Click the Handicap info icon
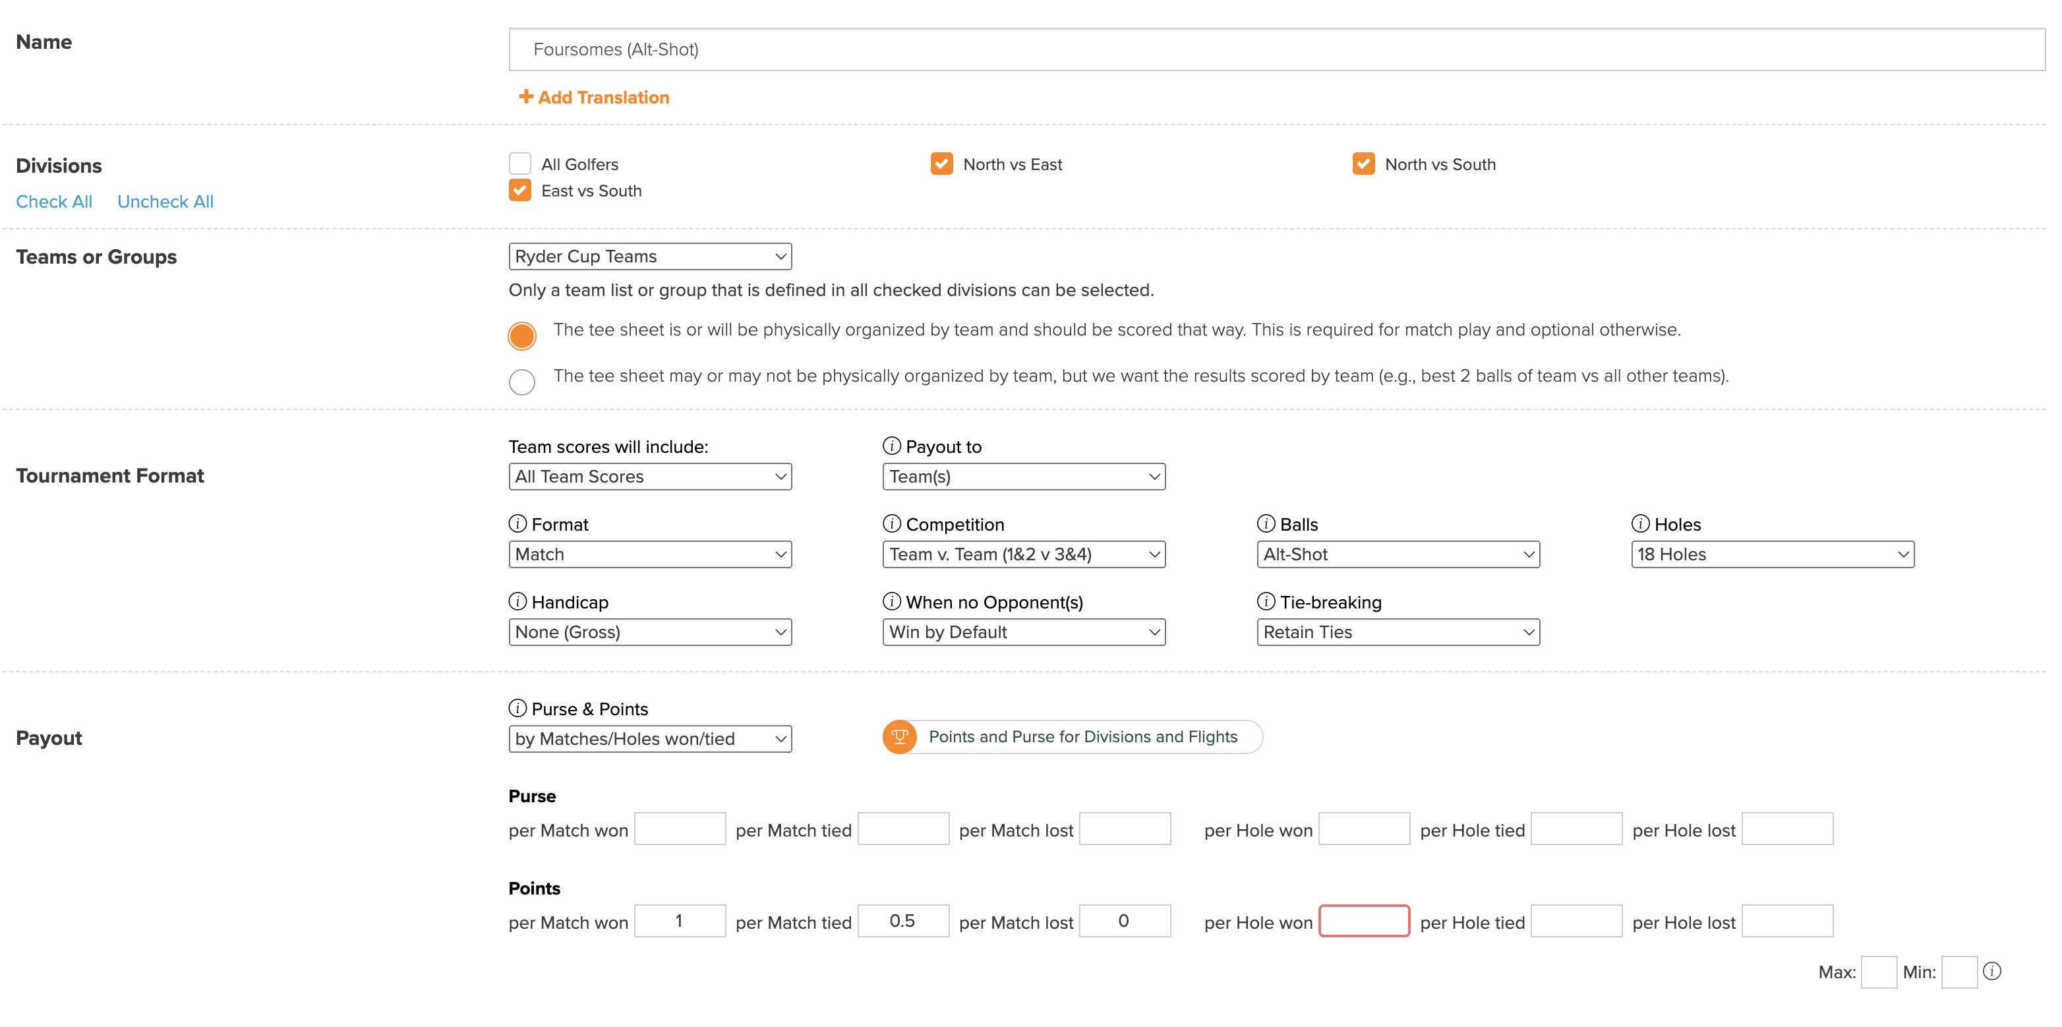The image size is (2062, 1027). [517, 601]
